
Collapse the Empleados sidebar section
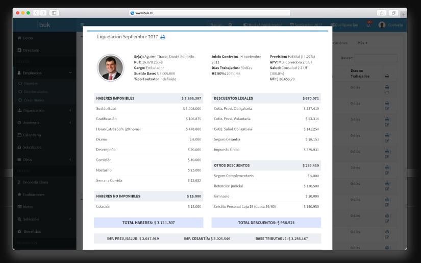click(70, 73)
